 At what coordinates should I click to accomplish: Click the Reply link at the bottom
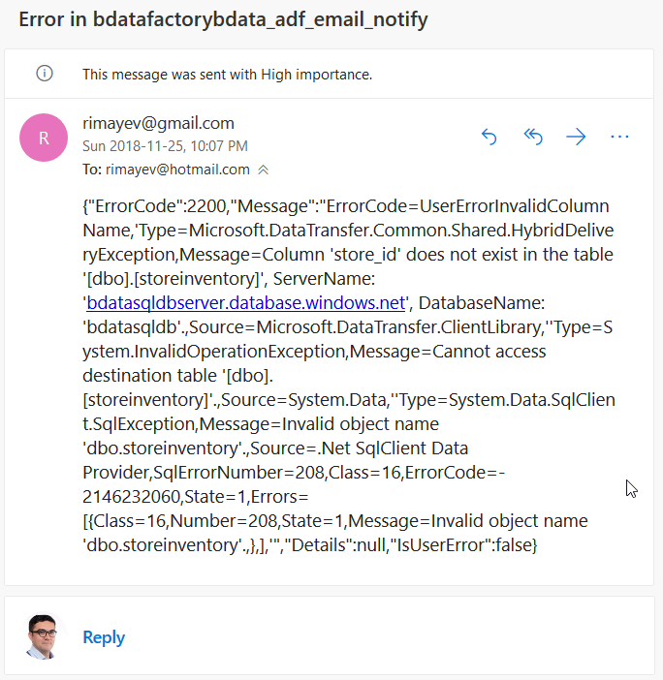[104, 636]
